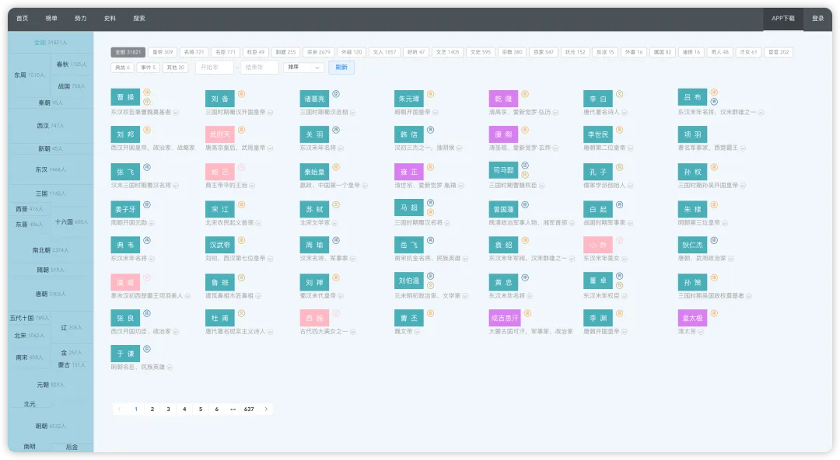Image resolution: width=840 pixels, height=460 pixels.
Task: Click the previous page left chevron
Action: click(x=119, y=409)
